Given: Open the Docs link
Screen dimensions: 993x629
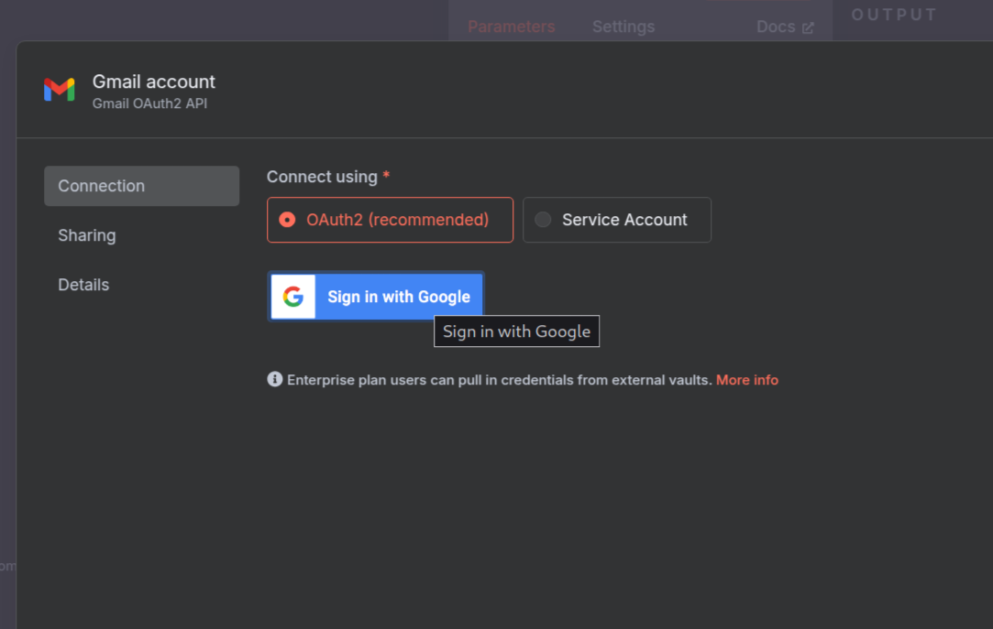Looking at the screenshot, I should point(776,27).
